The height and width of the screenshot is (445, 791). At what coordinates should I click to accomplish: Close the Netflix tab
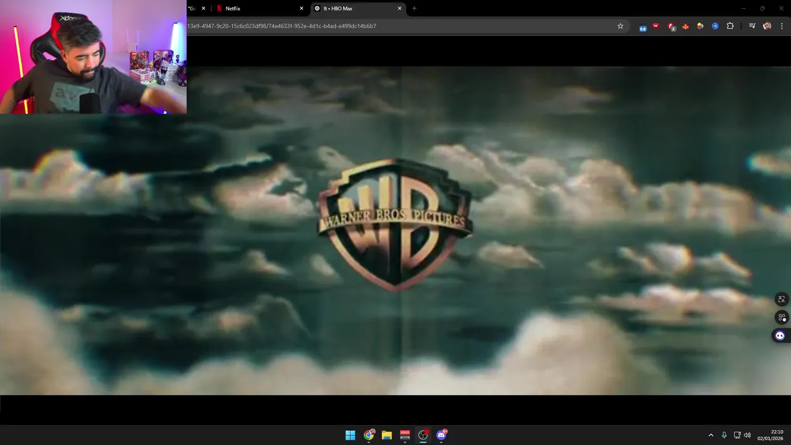302,9
